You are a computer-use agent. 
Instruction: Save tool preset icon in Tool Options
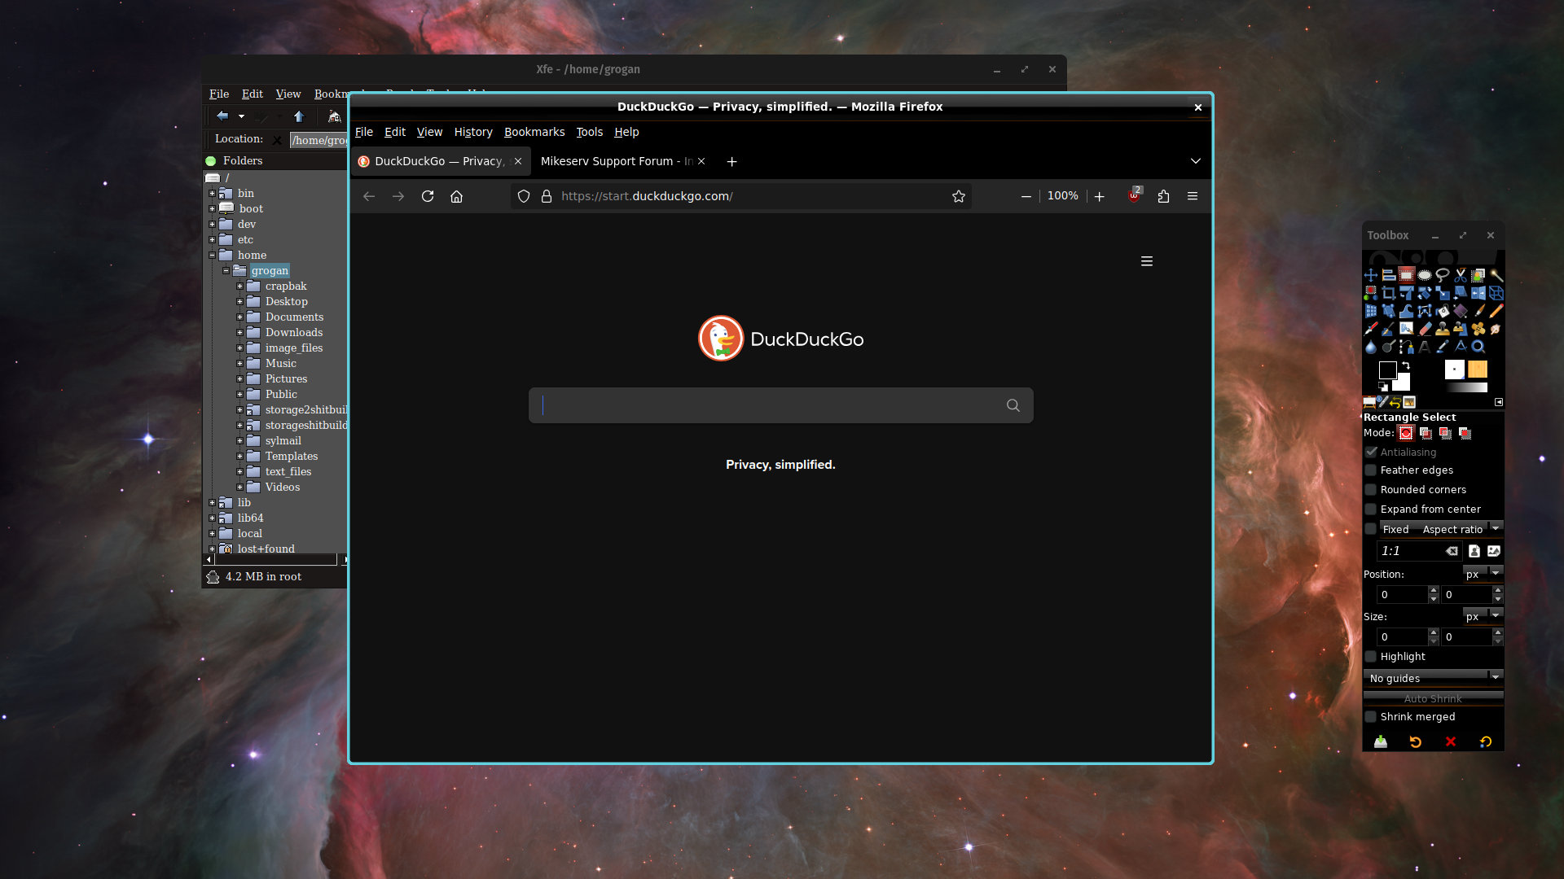pos(1381,741)
